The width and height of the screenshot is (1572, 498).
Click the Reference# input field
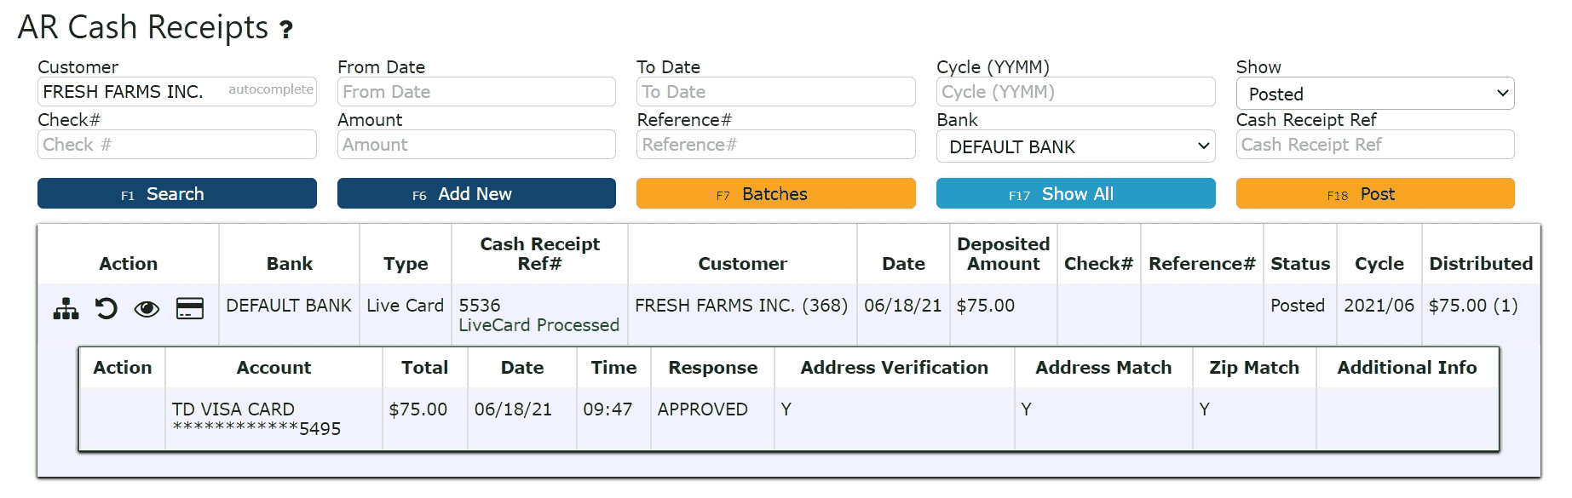[x=775, y=145]
